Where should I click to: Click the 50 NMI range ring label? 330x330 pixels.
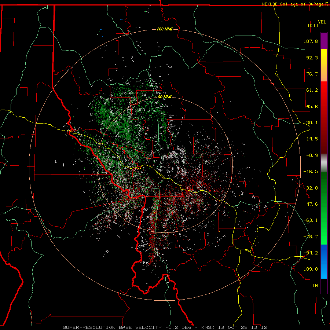[x=165, y=97]
